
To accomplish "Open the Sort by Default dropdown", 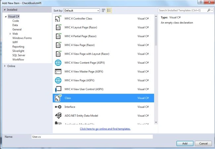I will [82, 11].
